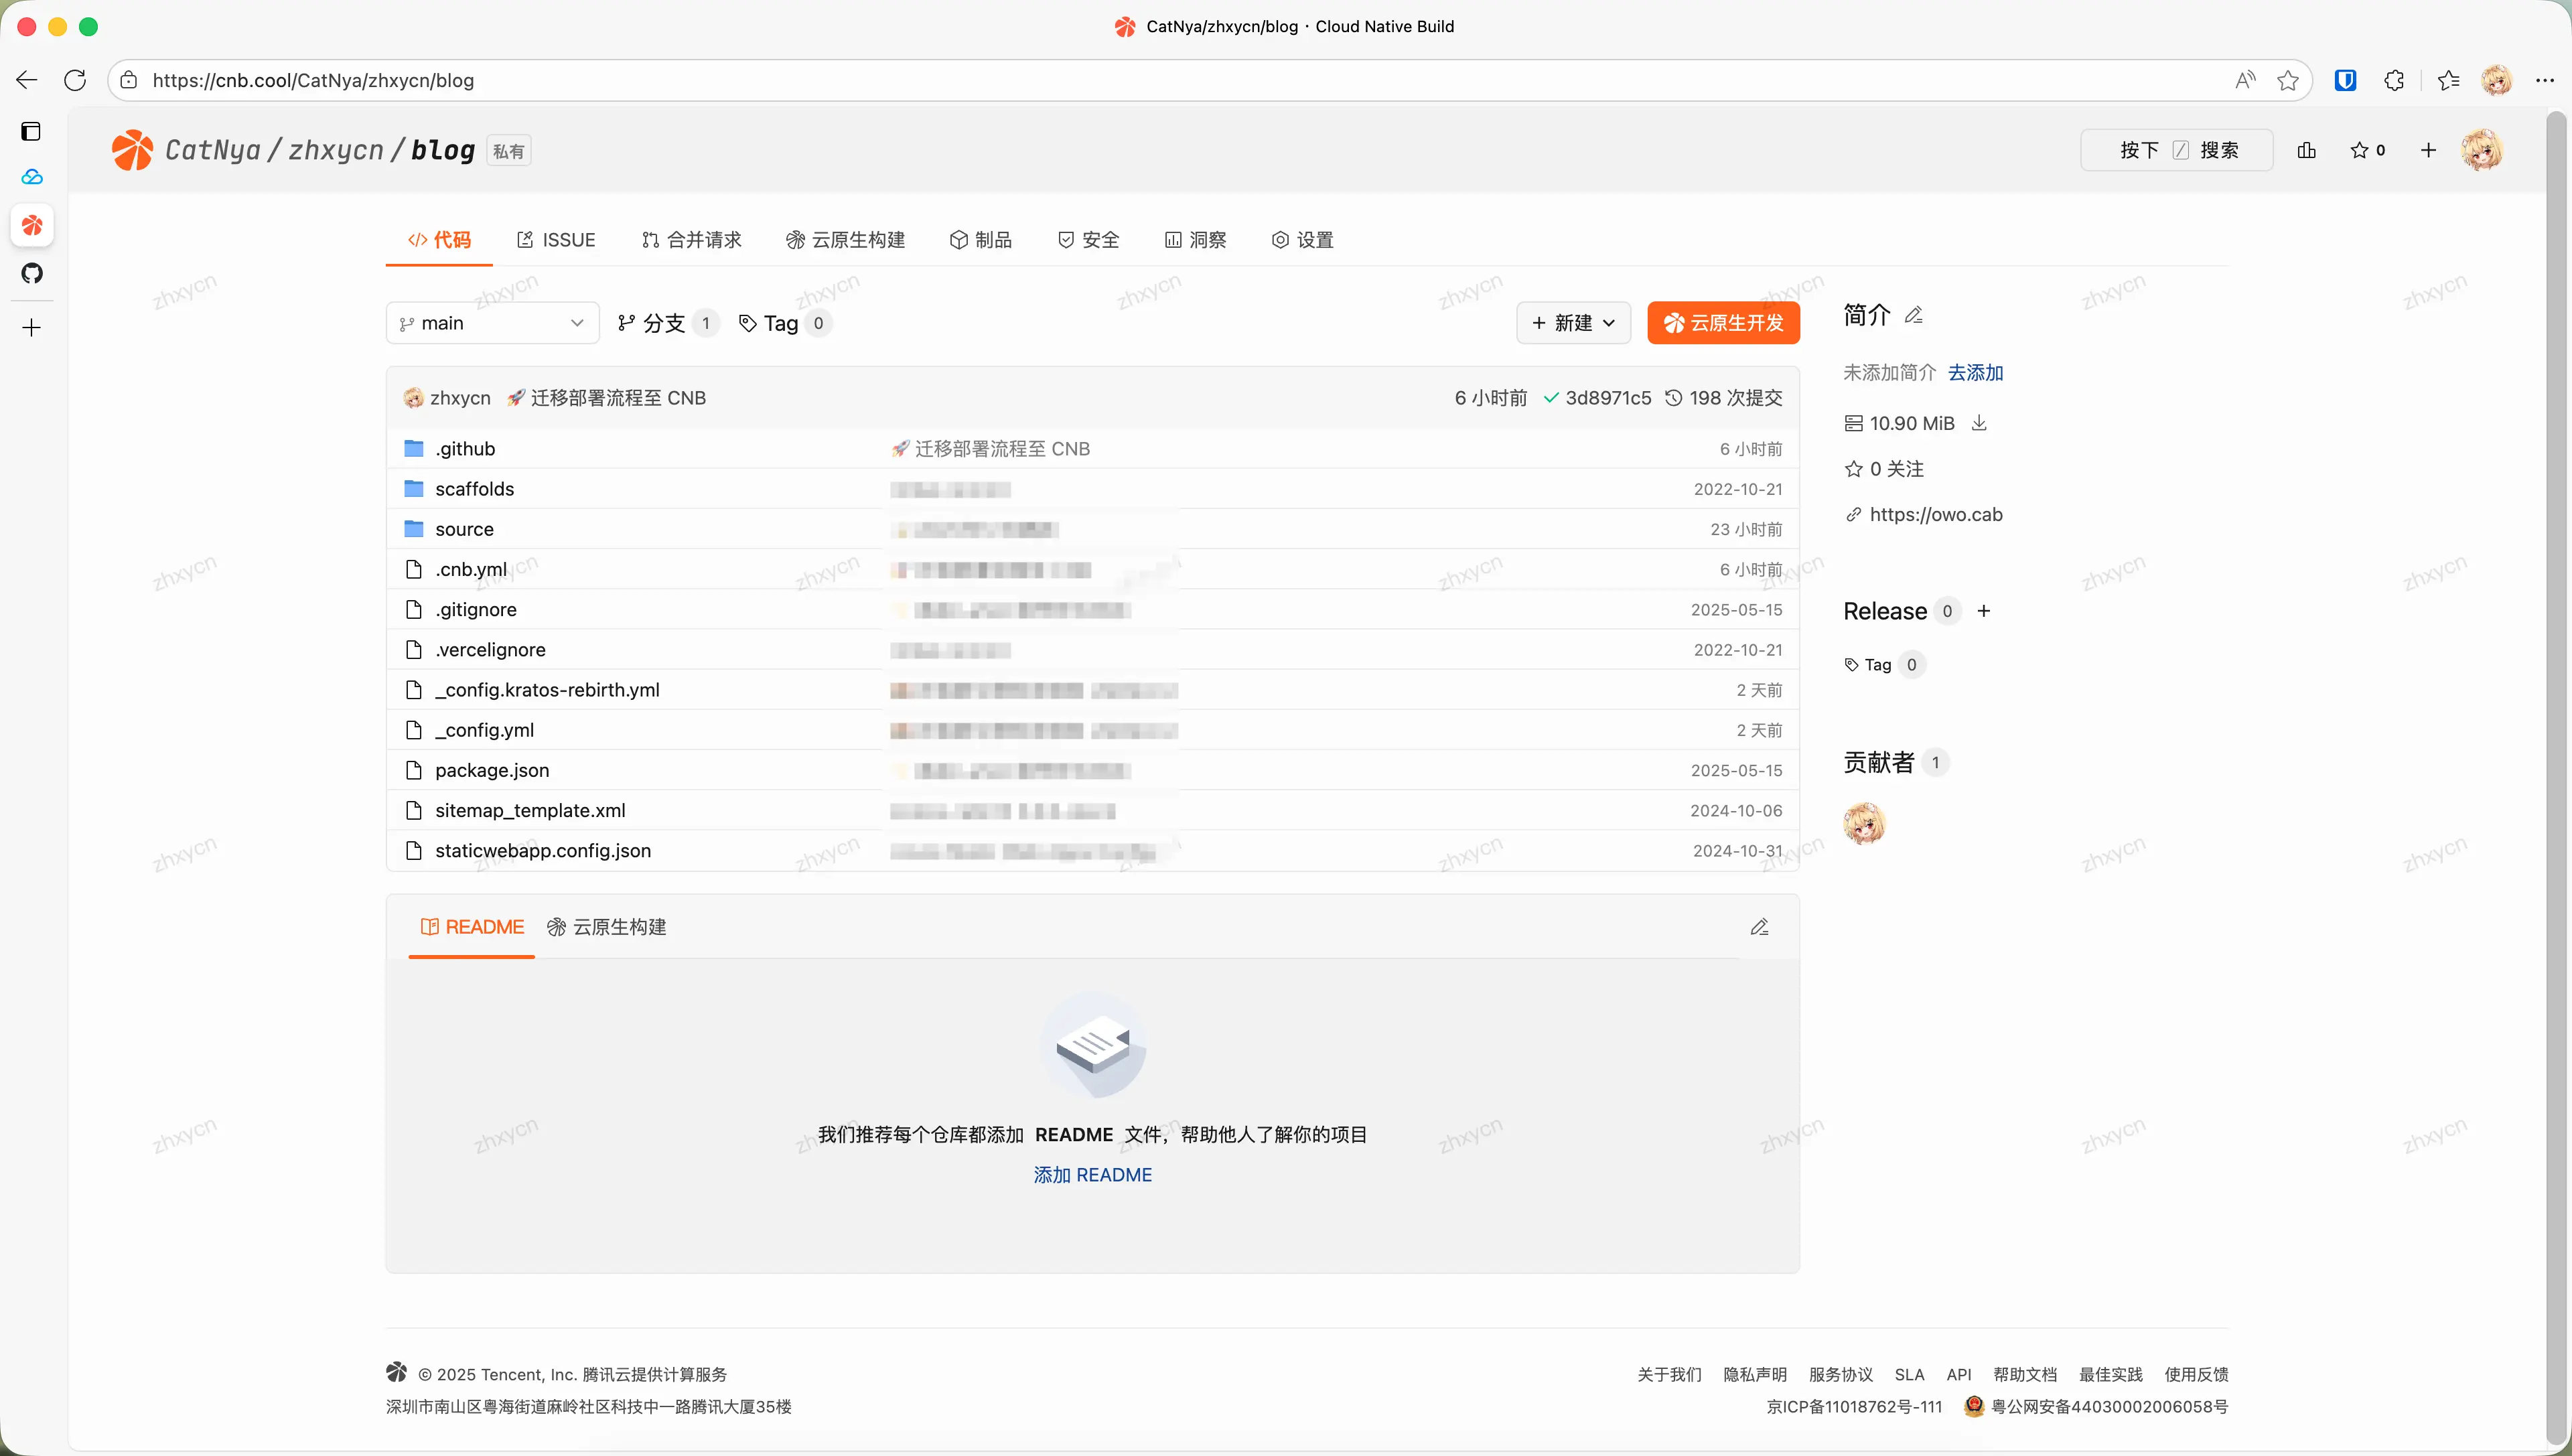The image size is (2572, 1456).
Task: Edit the README via pencil icon
Action: [1760, 927]
